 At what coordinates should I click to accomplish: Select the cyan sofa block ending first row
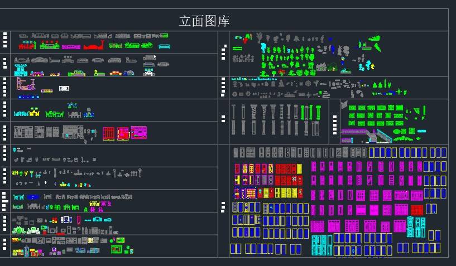pos(164,46)
